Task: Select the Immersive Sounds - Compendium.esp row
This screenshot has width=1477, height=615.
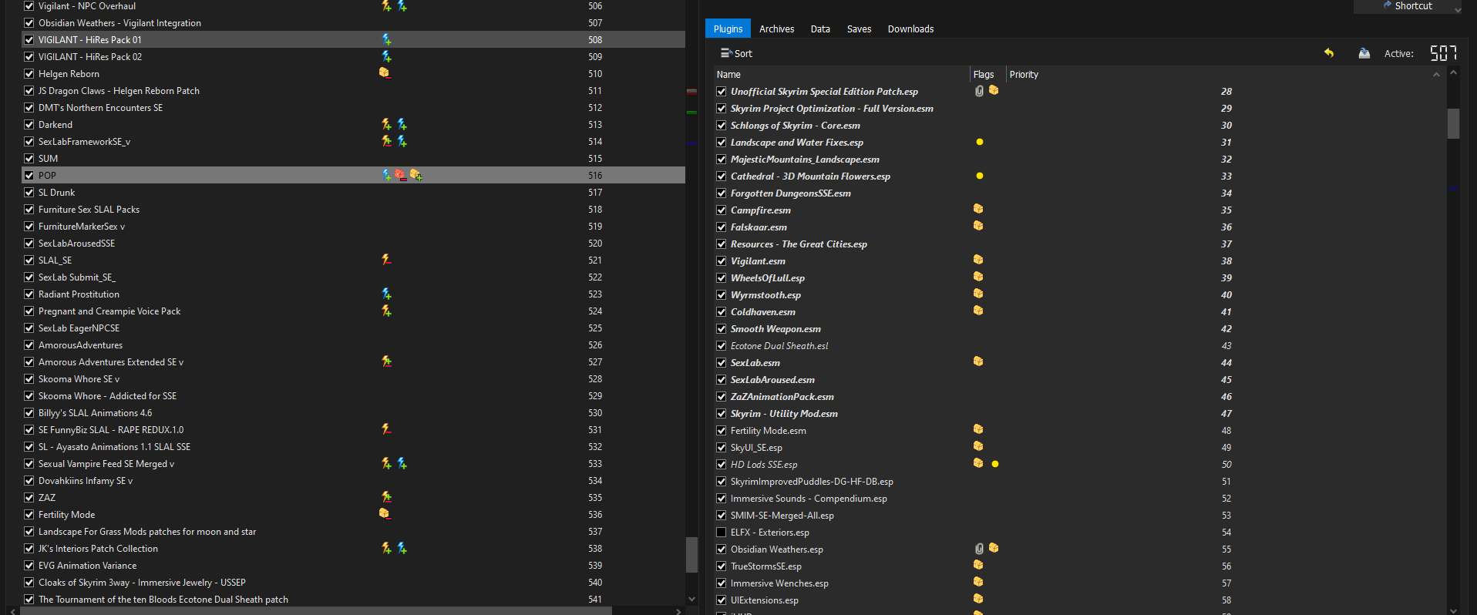Action: [x=1079, y=499]
